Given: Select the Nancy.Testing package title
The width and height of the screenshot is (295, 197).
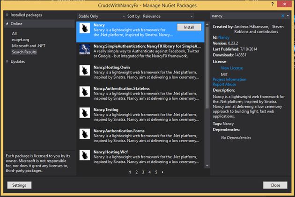Looking at the screenshot, I should pyautogui.click(x=106, y=109).
